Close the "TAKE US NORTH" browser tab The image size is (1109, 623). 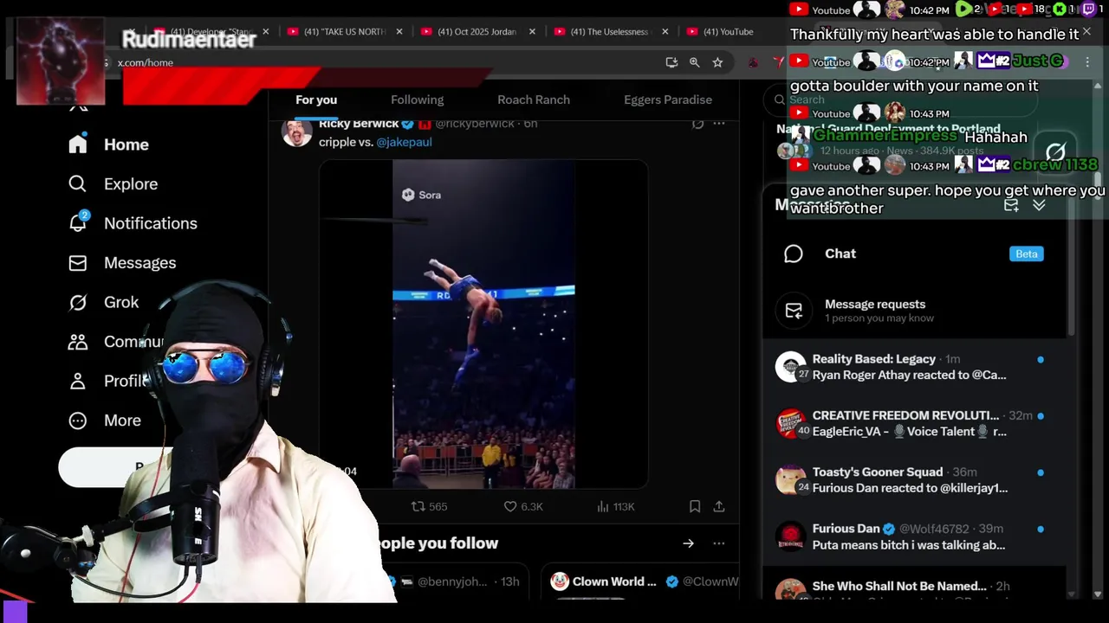point(399,31)
